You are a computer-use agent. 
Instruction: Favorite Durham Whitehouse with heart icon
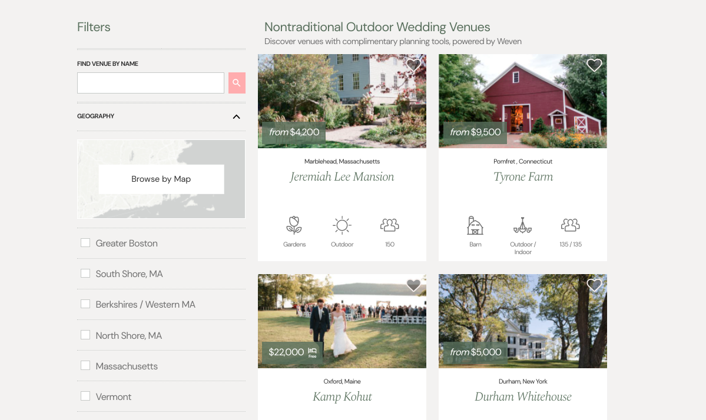(594, 285)
